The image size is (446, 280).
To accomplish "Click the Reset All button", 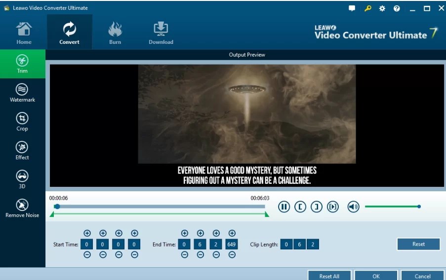I will tap(329, 276).
